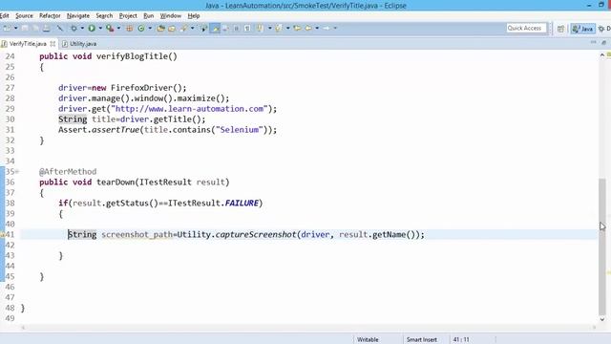Close the VerifyTitle.java tab
Image resolution: width=611 pixels, height=344 pixels.
[53, 44]
